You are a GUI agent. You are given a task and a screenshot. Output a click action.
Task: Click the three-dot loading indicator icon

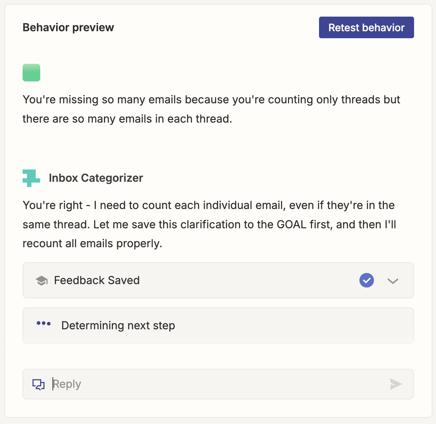(x=44, y=323)
